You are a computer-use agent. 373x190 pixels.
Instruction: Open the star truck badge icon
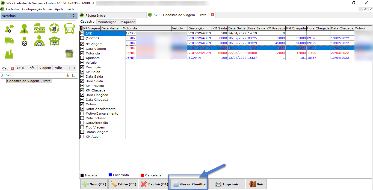point(54,28)
